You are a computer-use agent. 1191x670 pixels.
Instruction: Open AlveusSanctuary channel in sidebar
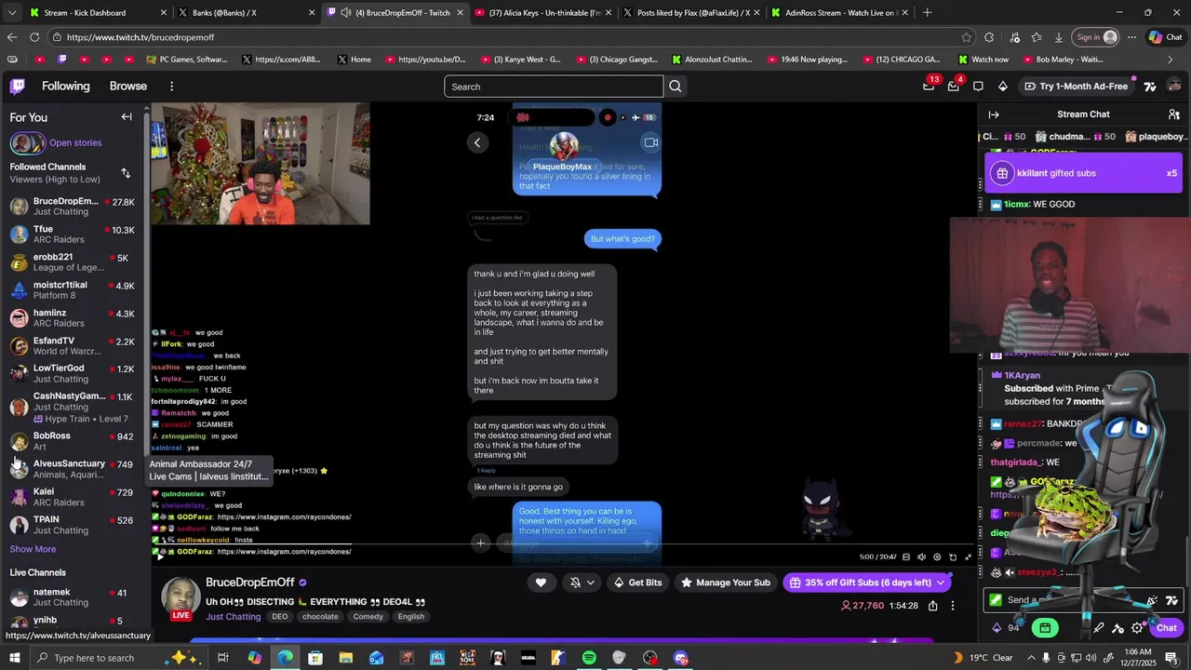pyautogui.click(x=73, y=469)
